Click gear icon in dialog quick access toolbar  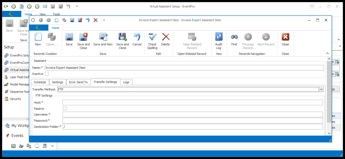pos(33,20)
